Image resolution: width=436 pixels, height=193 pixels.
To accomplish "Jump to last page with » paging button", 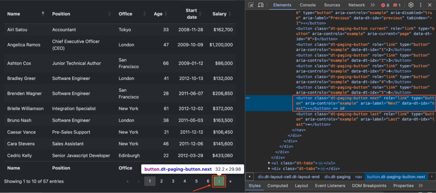I will click(x=230, y=181).
